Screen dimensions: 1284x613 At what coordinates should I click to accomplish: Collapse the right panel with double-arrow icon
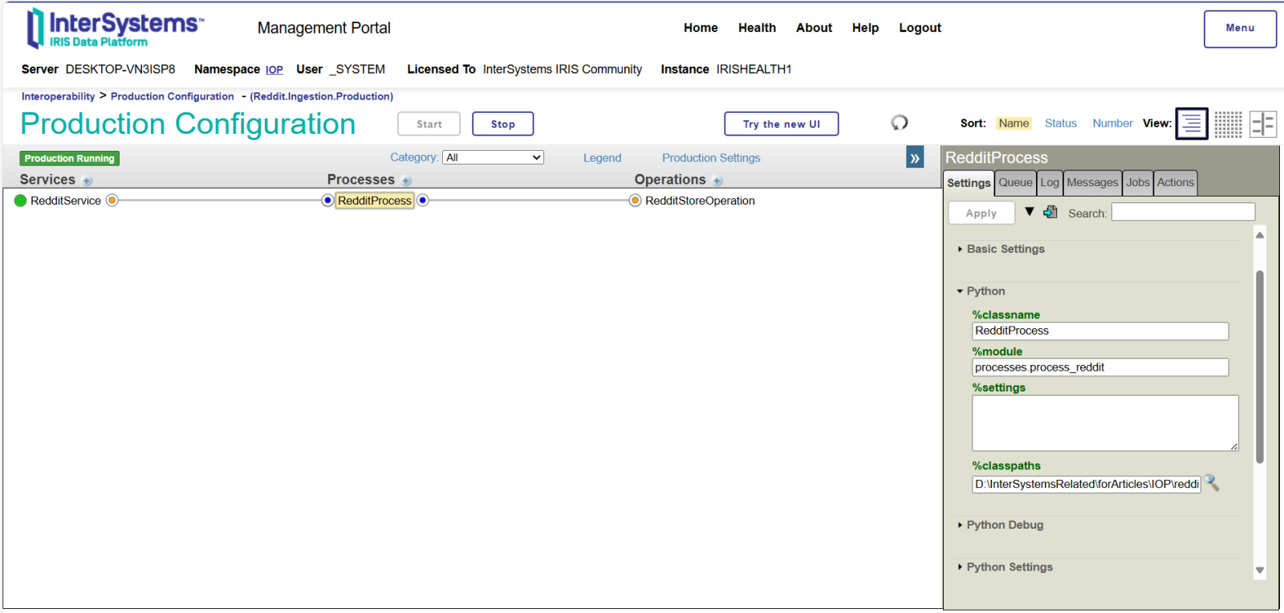[x=915, y=158]
